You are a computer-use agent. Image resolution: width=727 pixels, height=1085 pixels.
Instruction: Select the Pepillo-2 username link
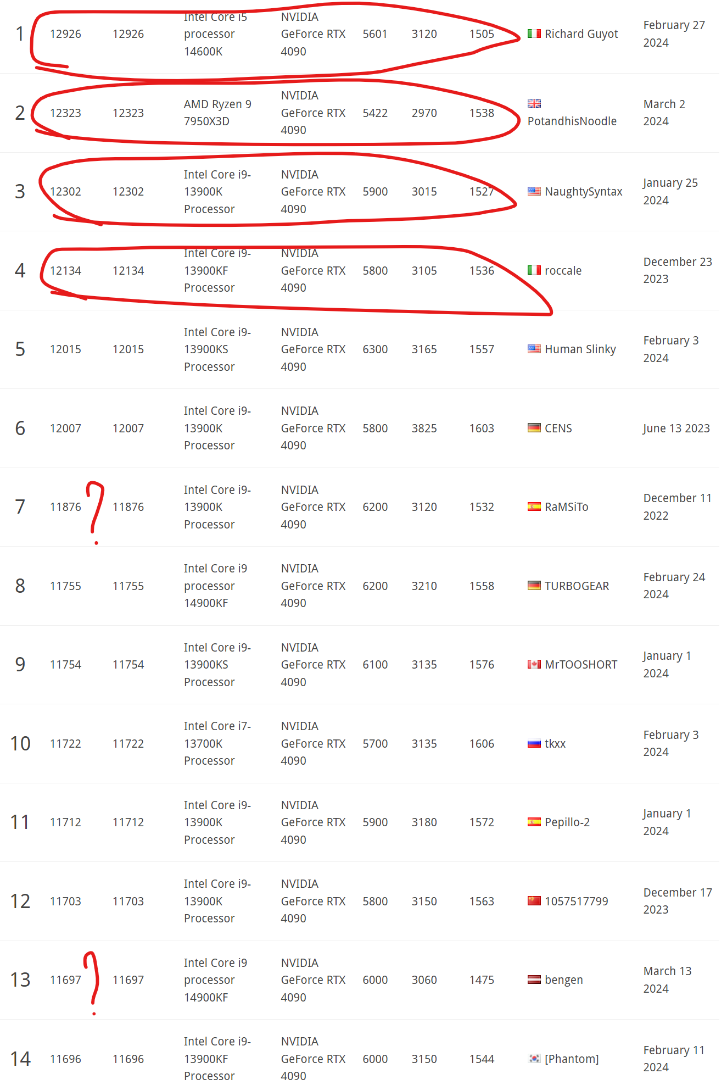pyautogui.click(x=567, y=822)
